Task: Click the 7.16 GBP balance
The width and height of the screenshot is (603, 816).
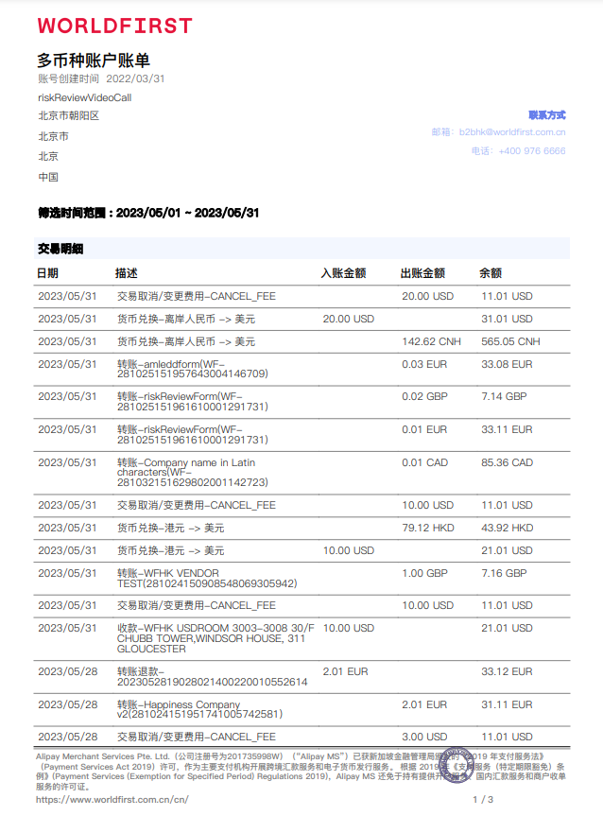Action: tap(504, 574)
